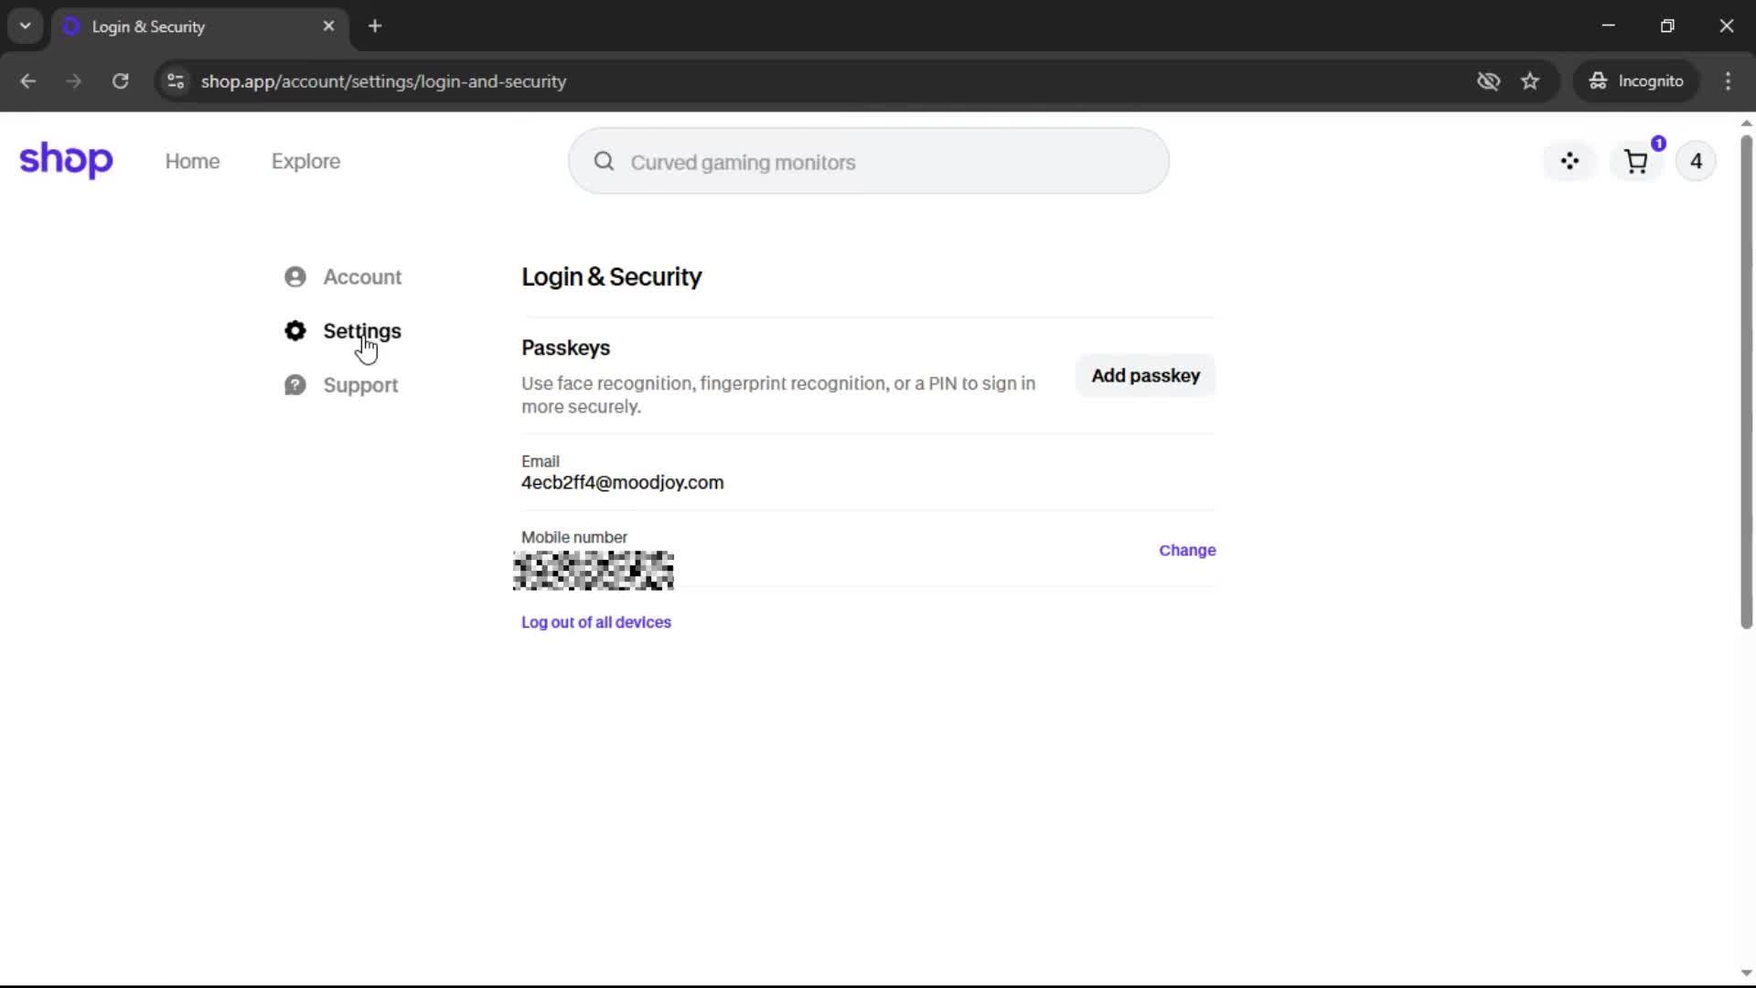
Task: Click the search magnifier icon
Action: [x=604, y=162]
